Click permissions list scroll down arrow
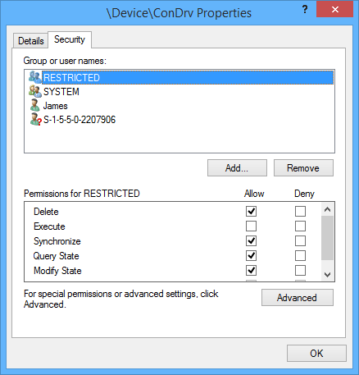The width and height of the screenshot is (359, 375). [327, 274]
